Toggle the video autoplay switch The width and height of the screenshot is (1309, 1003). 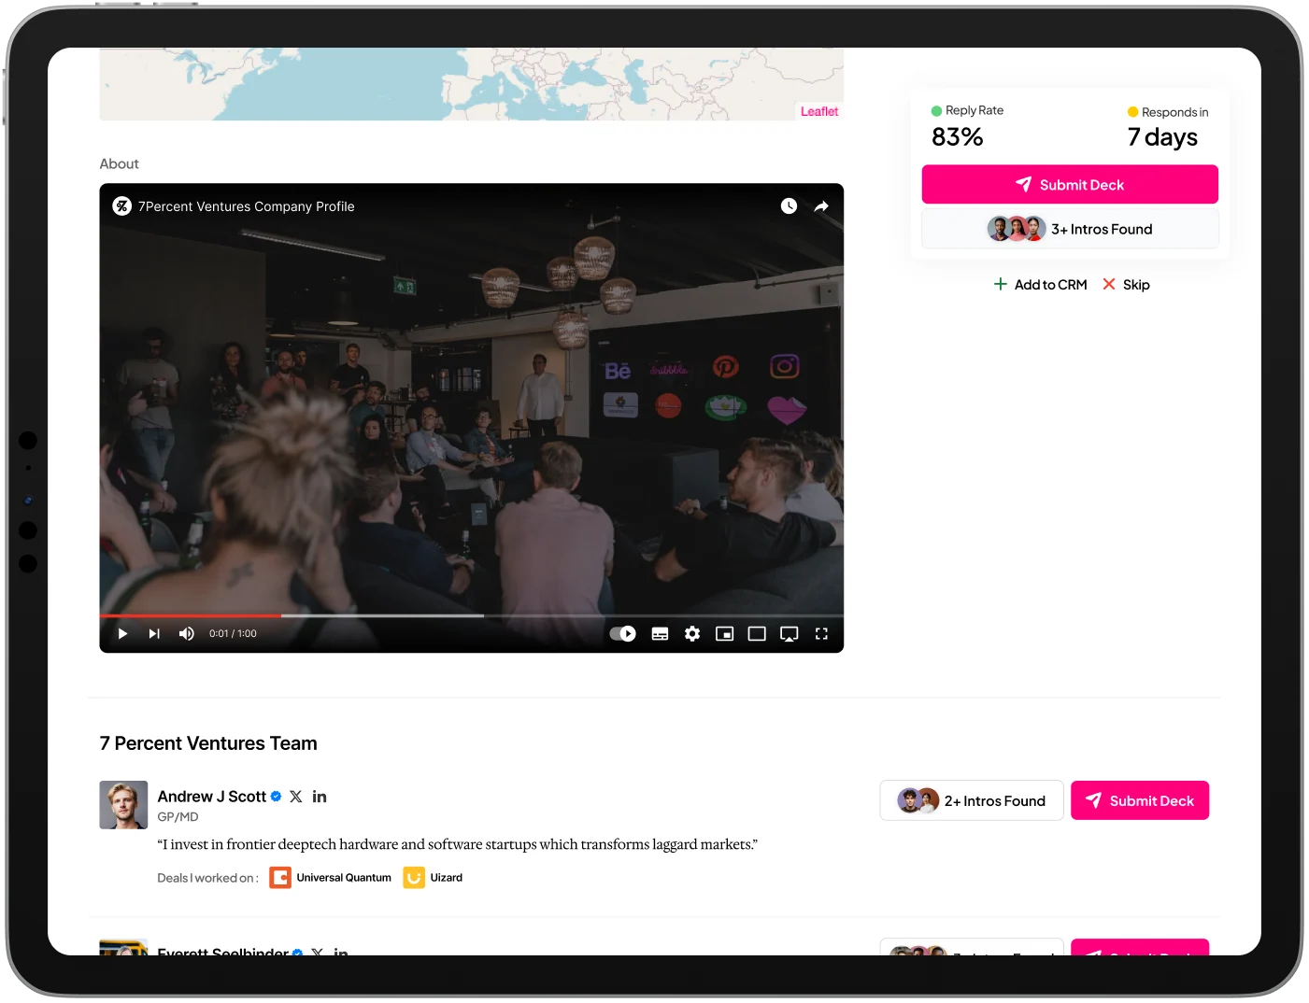(x=622, y=633)
